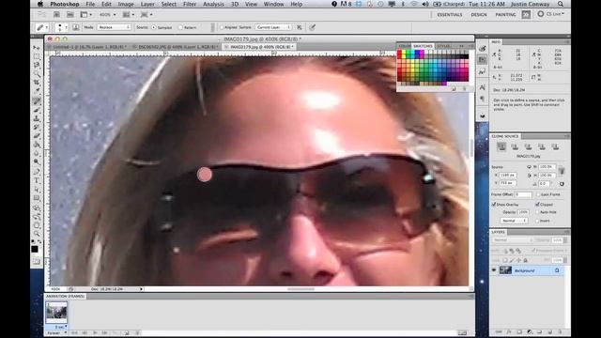Switch to the Design workspace
Viewport: 601px width, 338px height.
click(x=479, y=15)
